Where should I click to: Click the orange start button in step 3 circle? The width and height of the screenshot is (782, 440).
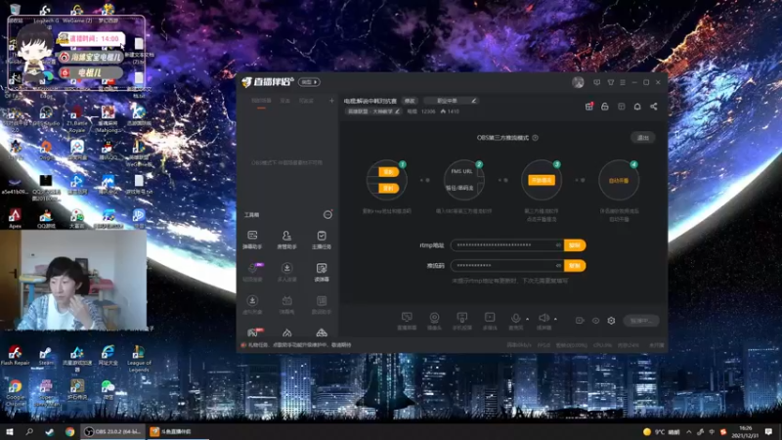pos(542,180)
